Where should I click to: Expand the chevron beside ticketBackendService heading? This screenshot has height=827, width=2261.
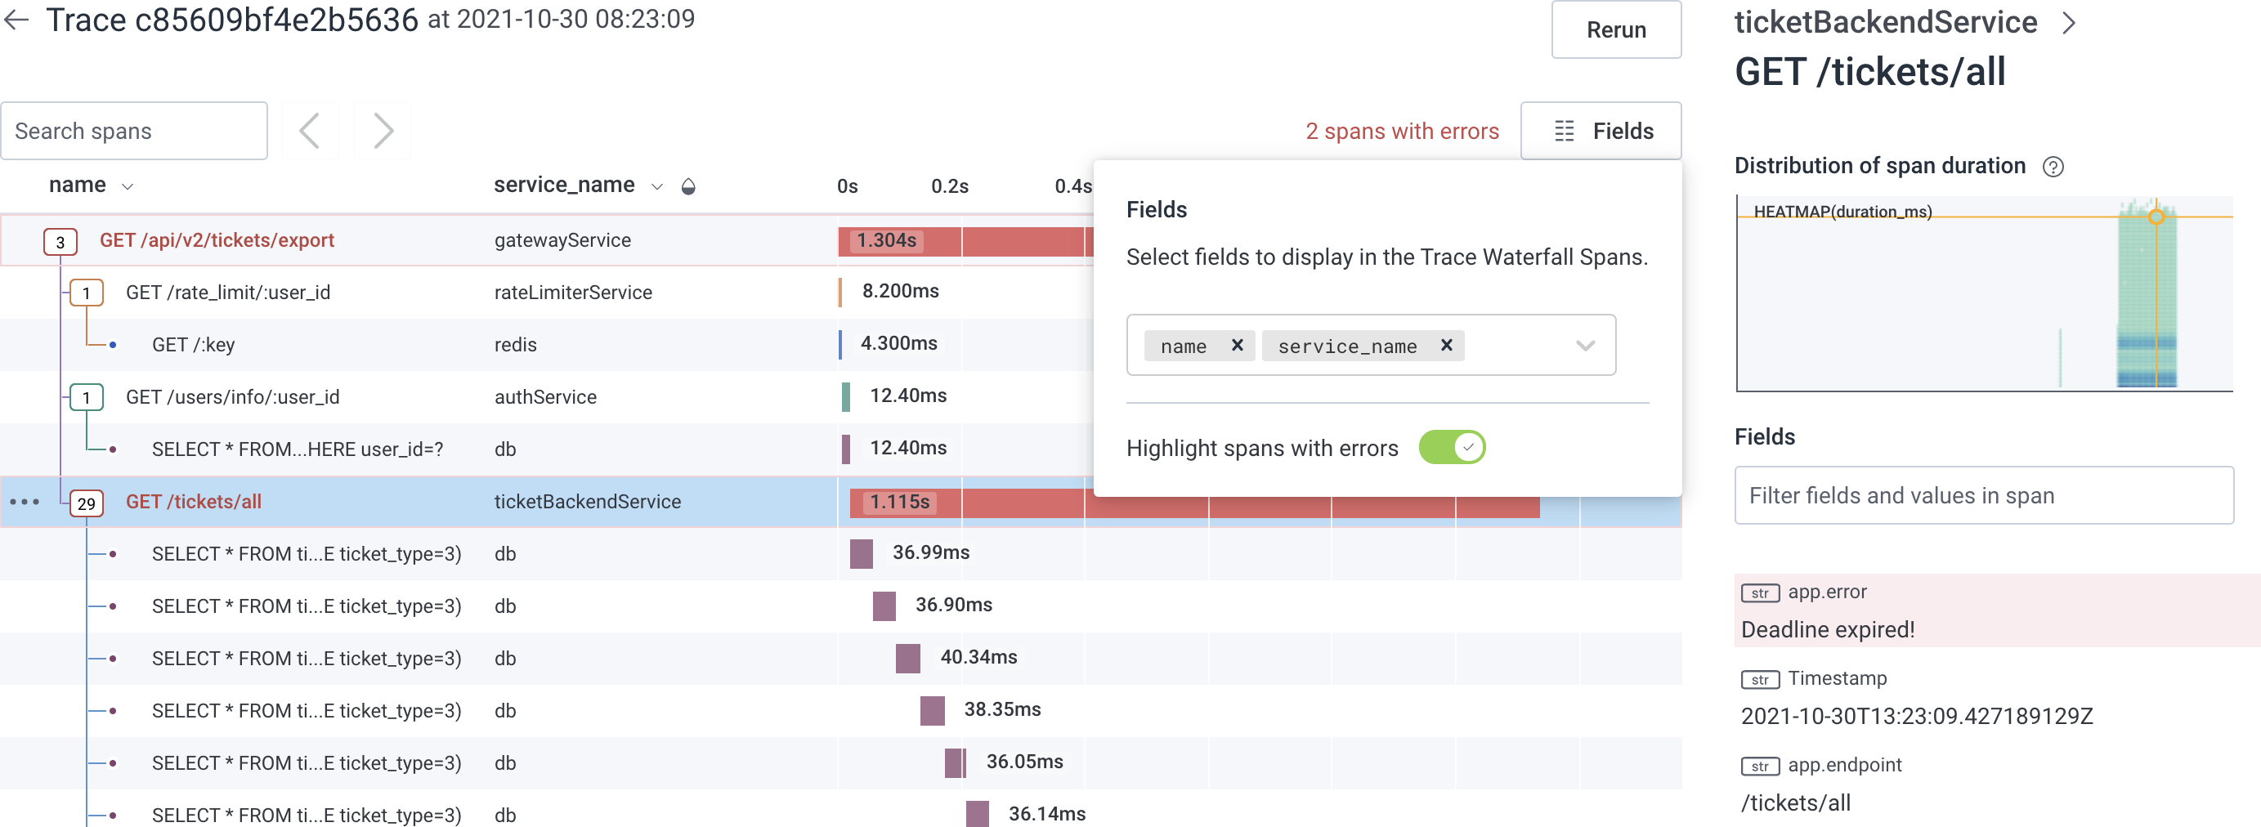point(2071,22)
